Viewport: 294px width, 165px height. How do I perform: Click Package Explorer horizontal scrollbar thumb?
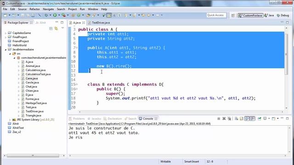coord(33,156)
